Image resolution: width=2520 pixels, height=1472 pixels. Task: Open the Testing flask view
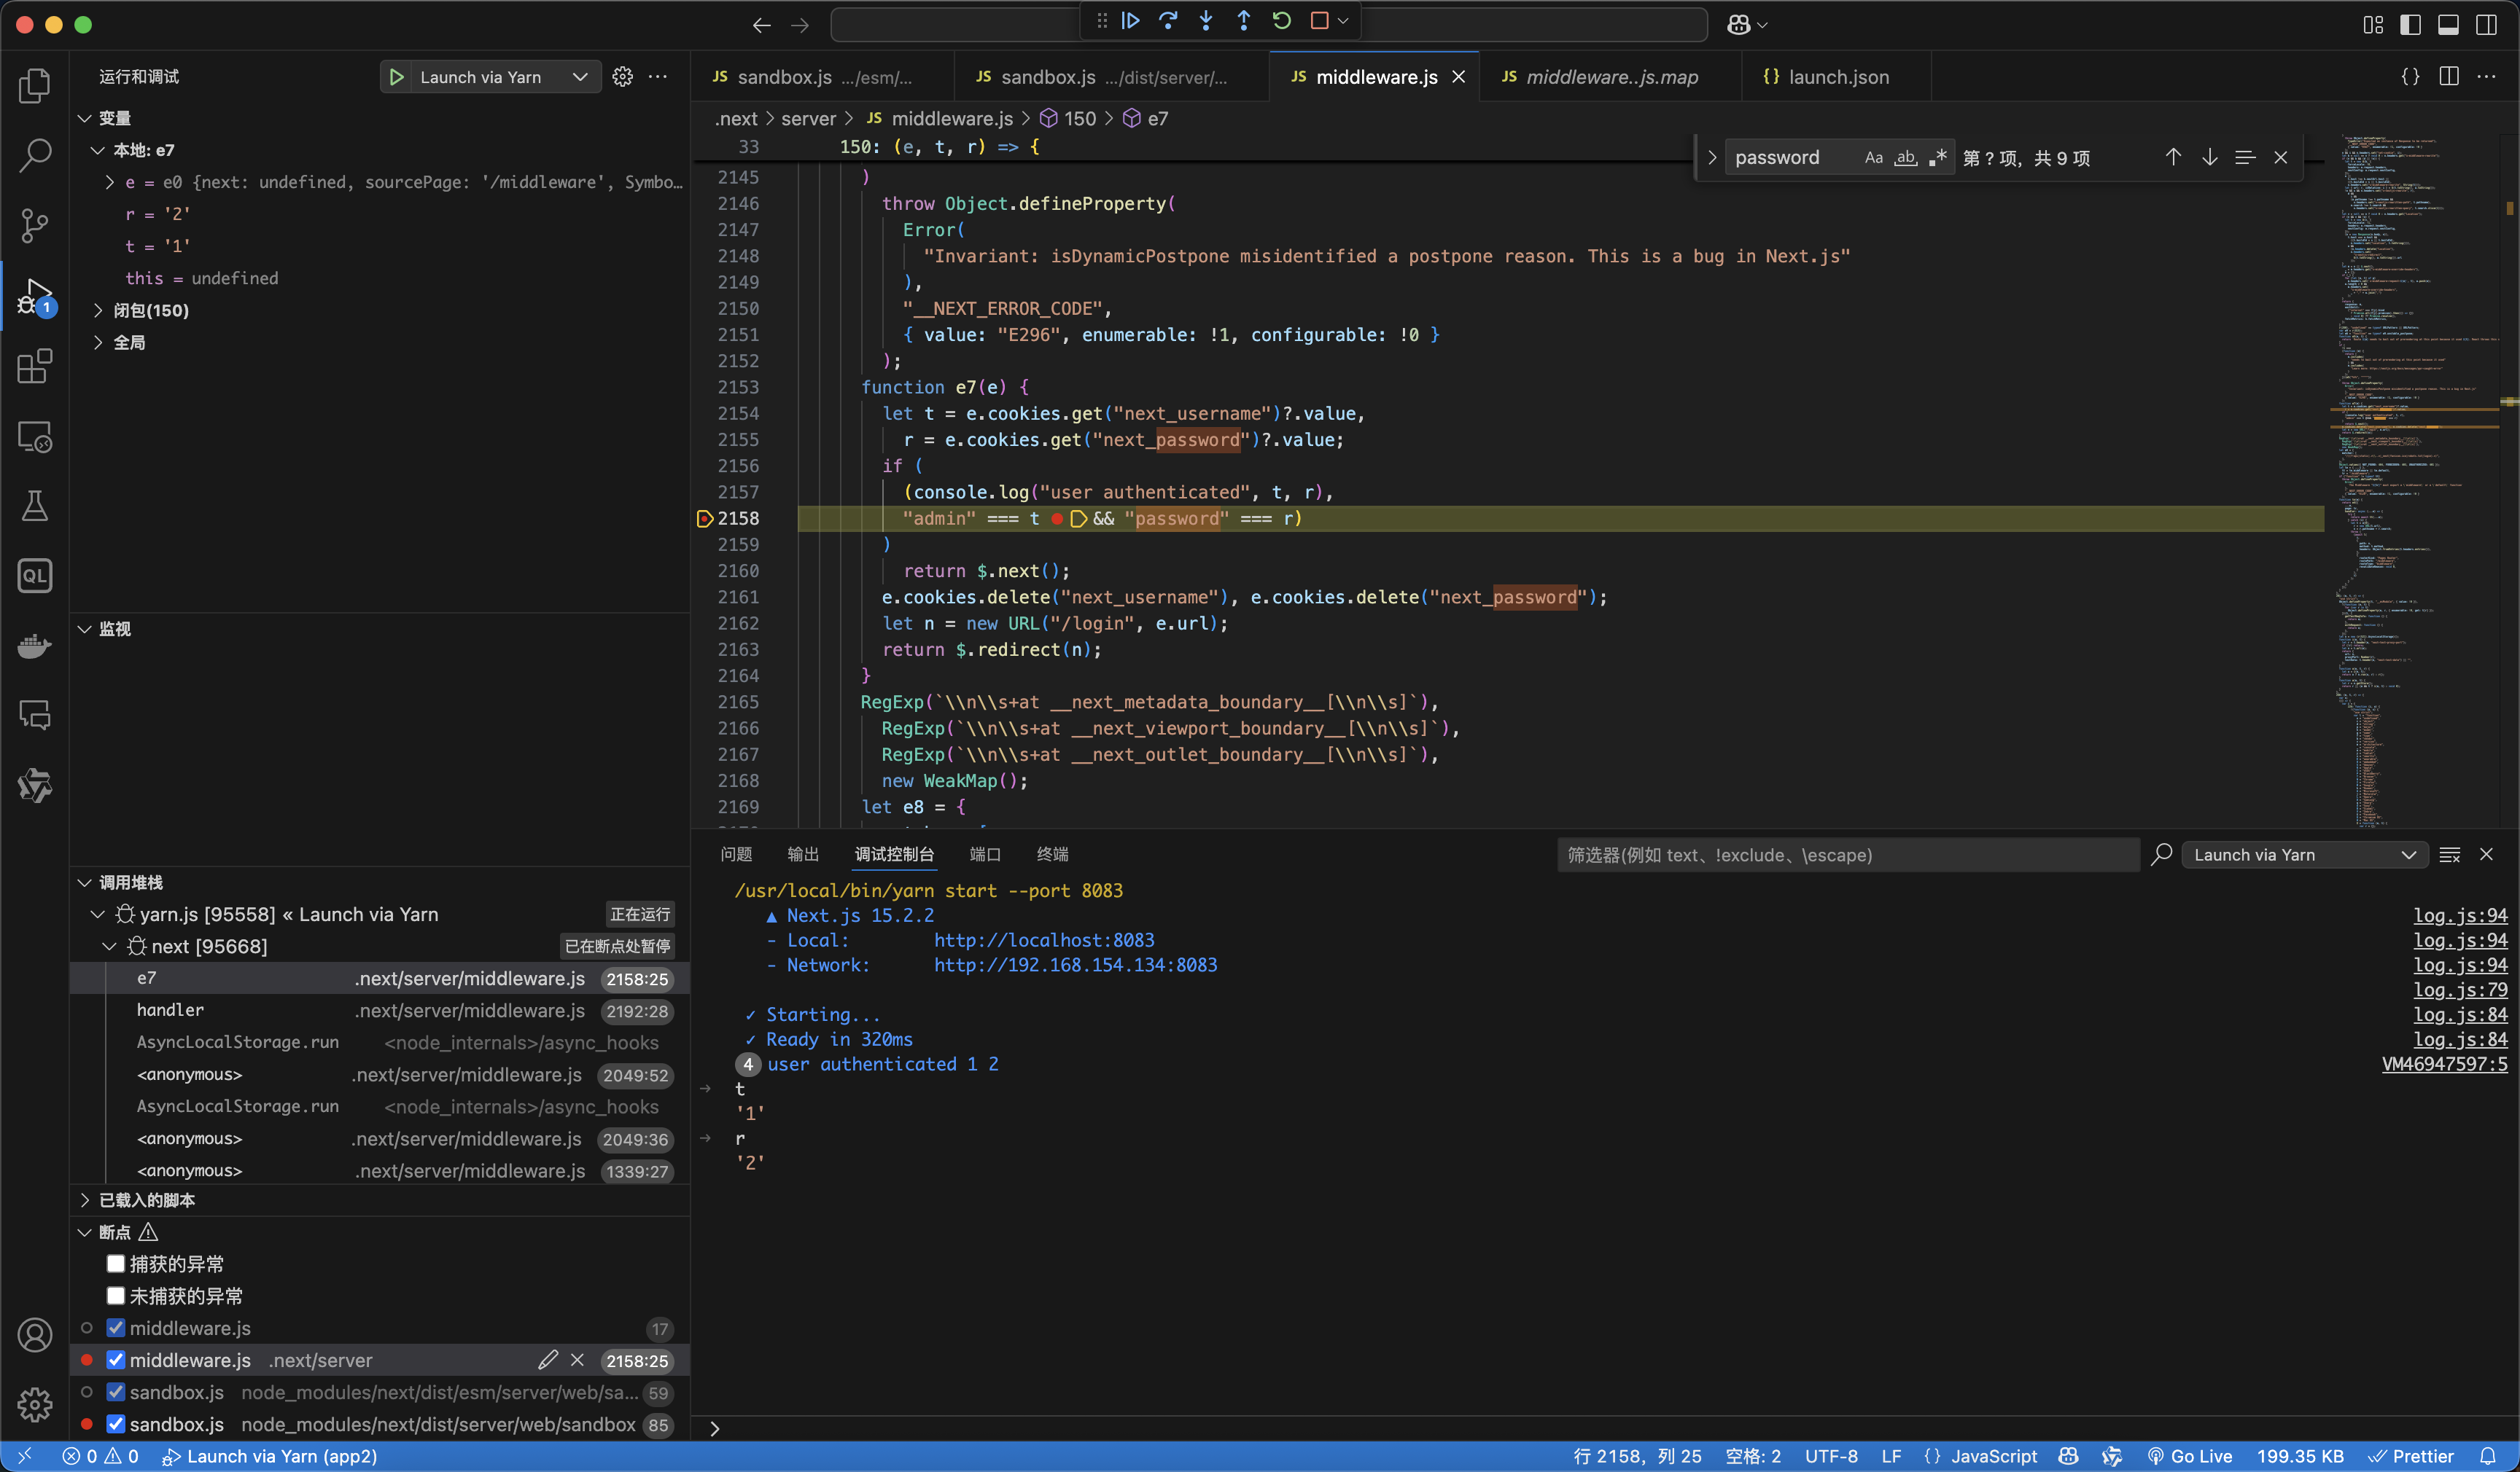click(x=34, y=506)
